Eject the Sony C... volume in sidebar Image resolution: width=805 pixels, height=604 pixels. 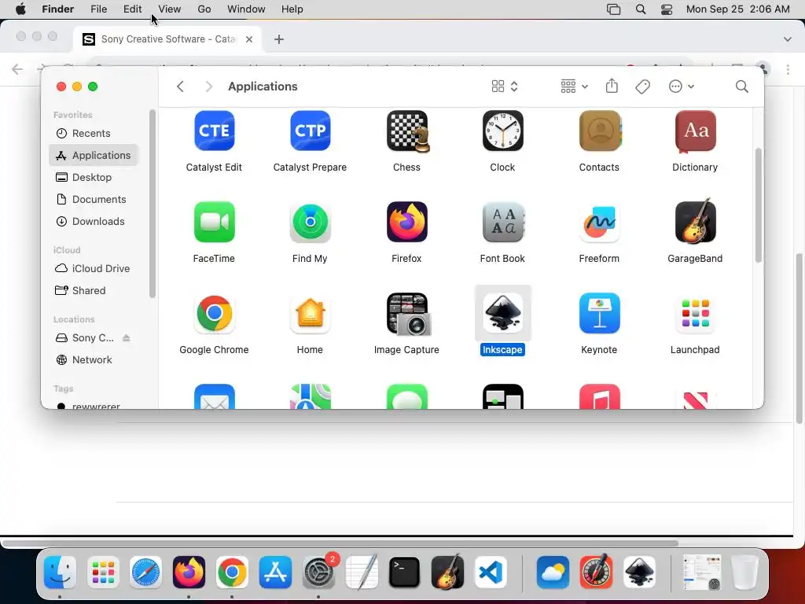tap(127, 338)
